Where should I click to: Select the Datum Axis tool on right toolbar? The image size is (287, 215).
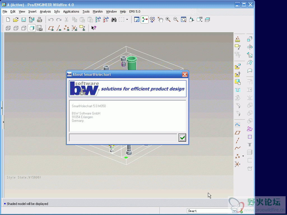pos(238,141)
